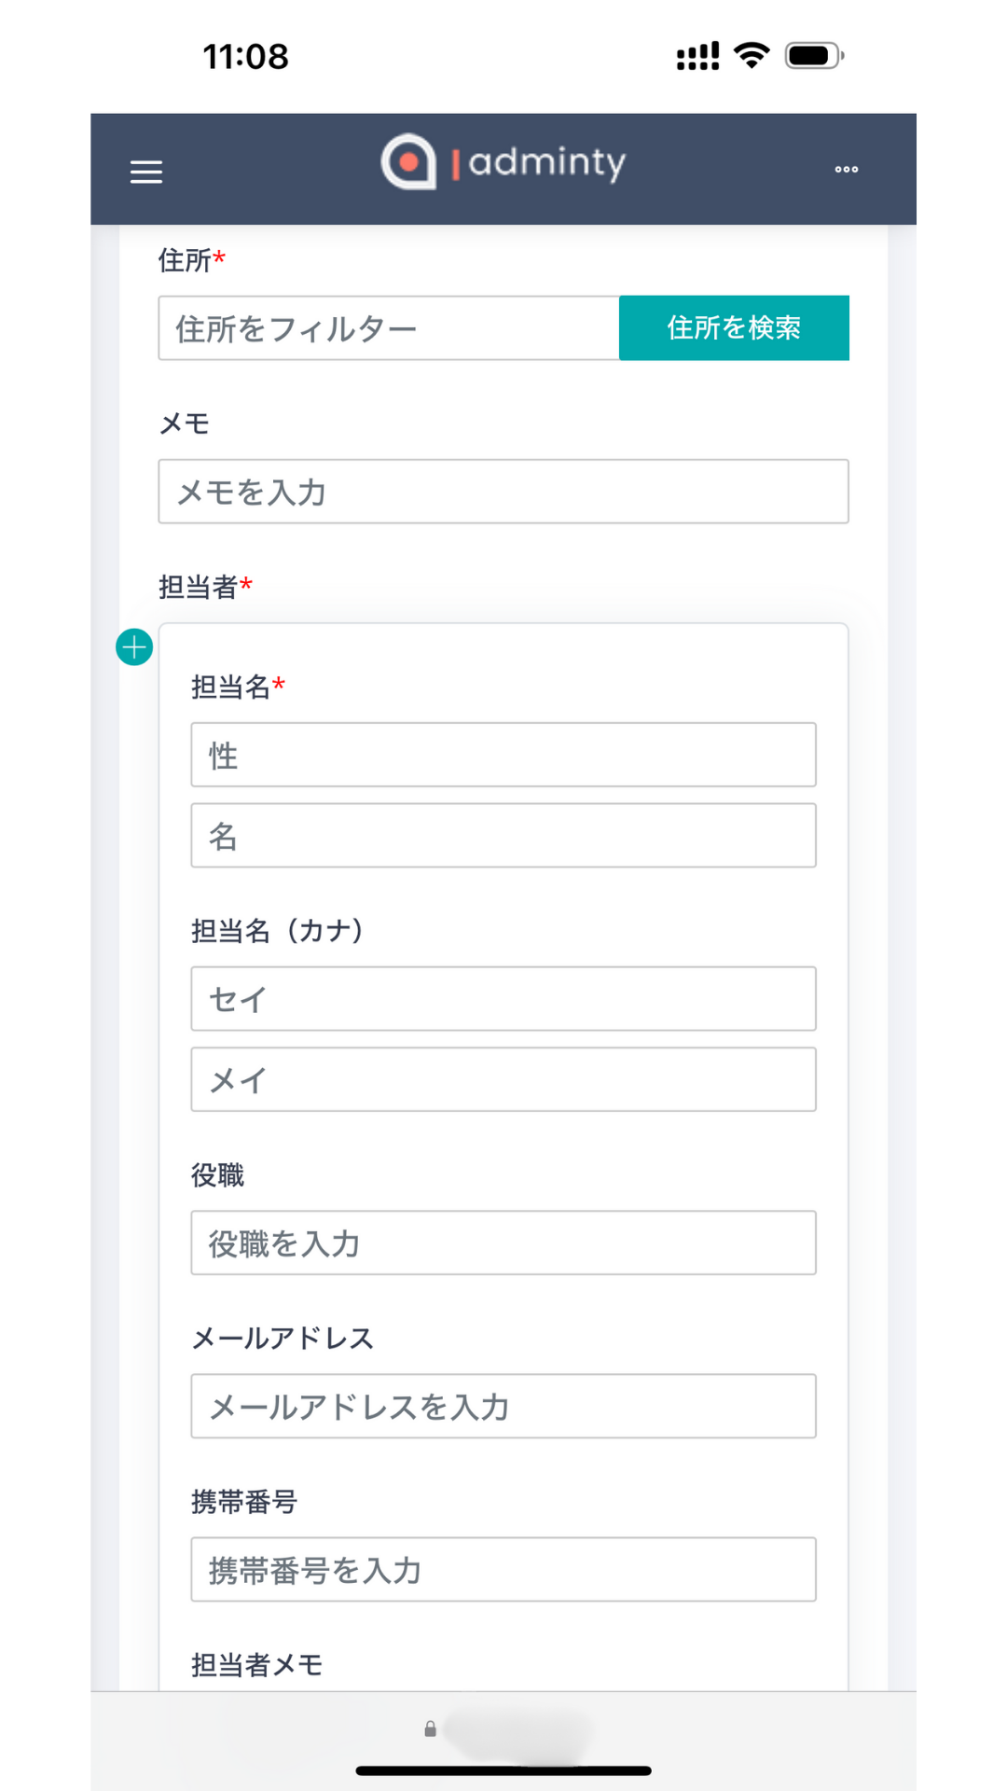
Task: Click the メモを入力 text field
Action: [x=504, y=492]
